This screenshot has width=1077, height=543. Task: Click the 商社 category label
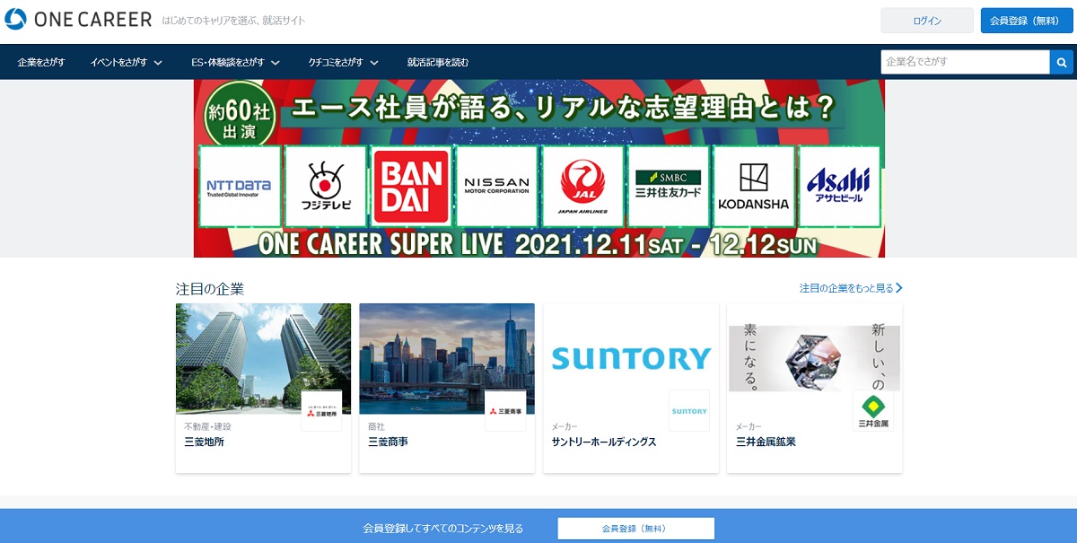376,426
